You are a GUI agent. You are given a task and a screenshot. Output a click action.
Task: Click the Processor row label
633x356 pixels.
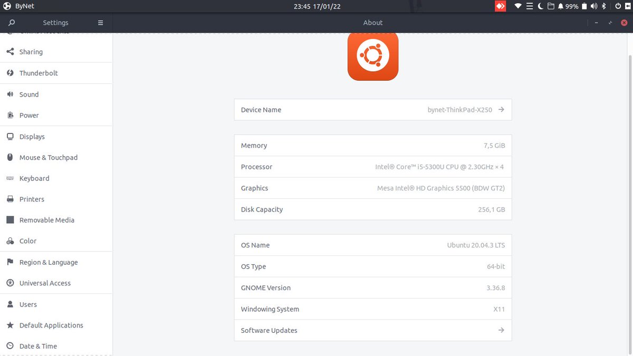click(256, 167)
